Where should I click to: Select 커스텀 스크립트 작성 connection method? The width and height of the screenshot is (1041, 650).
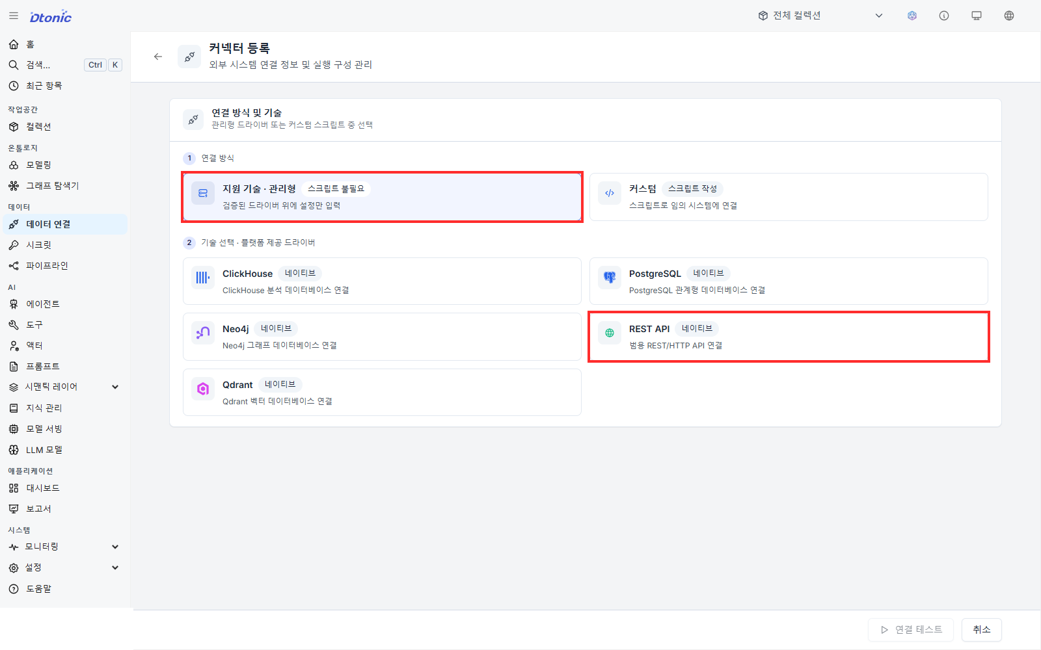click(x=789, y=197)
